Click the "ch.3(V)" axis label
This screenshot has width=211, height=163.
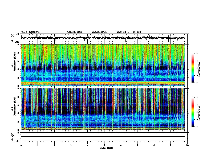click(13, 137)
